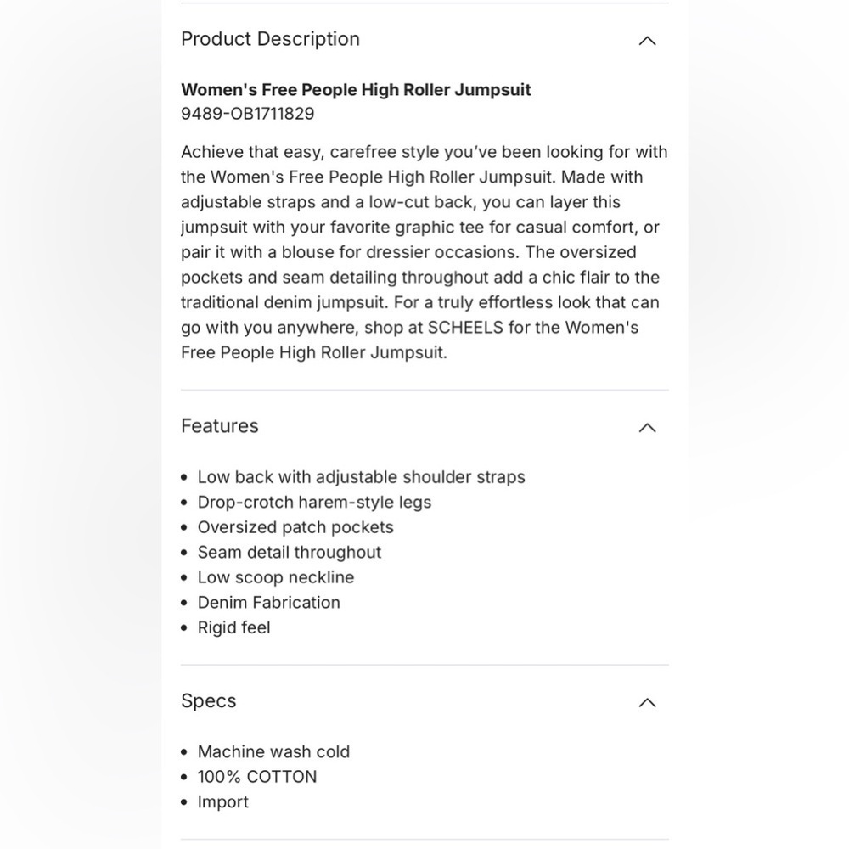
Task: Select 'Low back with adjustable shoulder straps' feature
Action: pyautogui.click(x=361, y=477)
